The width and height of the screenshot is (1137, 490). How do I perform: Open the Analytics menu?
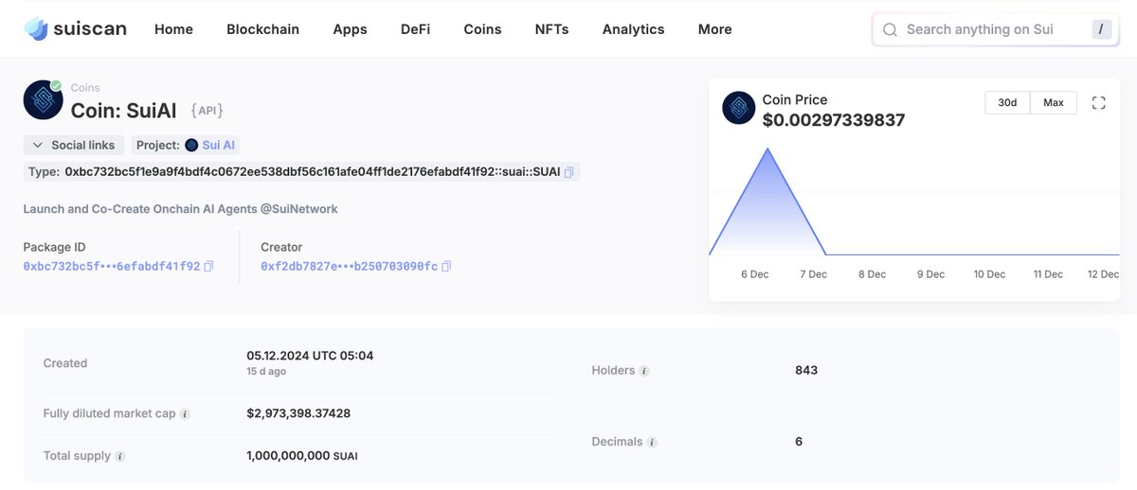pyautogui.click(x=633, y=29)
